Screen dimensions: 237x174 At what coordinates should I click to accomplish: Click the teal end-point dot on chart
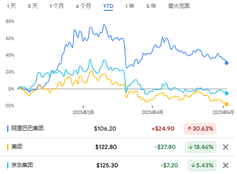pyautogui.click(x=226, y=93)
